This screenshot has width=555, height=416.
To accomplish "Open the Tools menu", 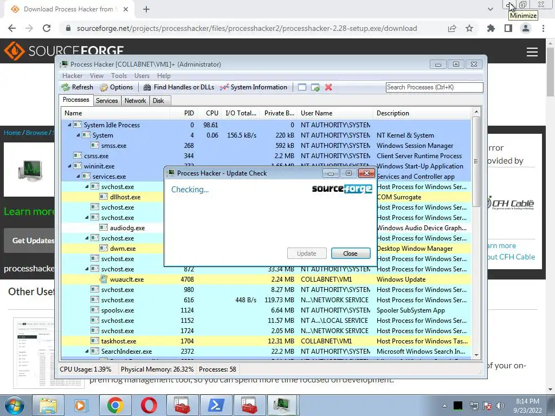I will click(x=119, y=76).
